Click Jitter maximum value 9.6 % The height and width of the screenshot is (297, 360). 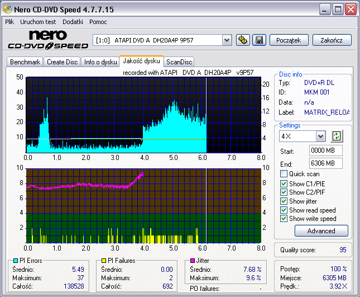pos(253,278)
